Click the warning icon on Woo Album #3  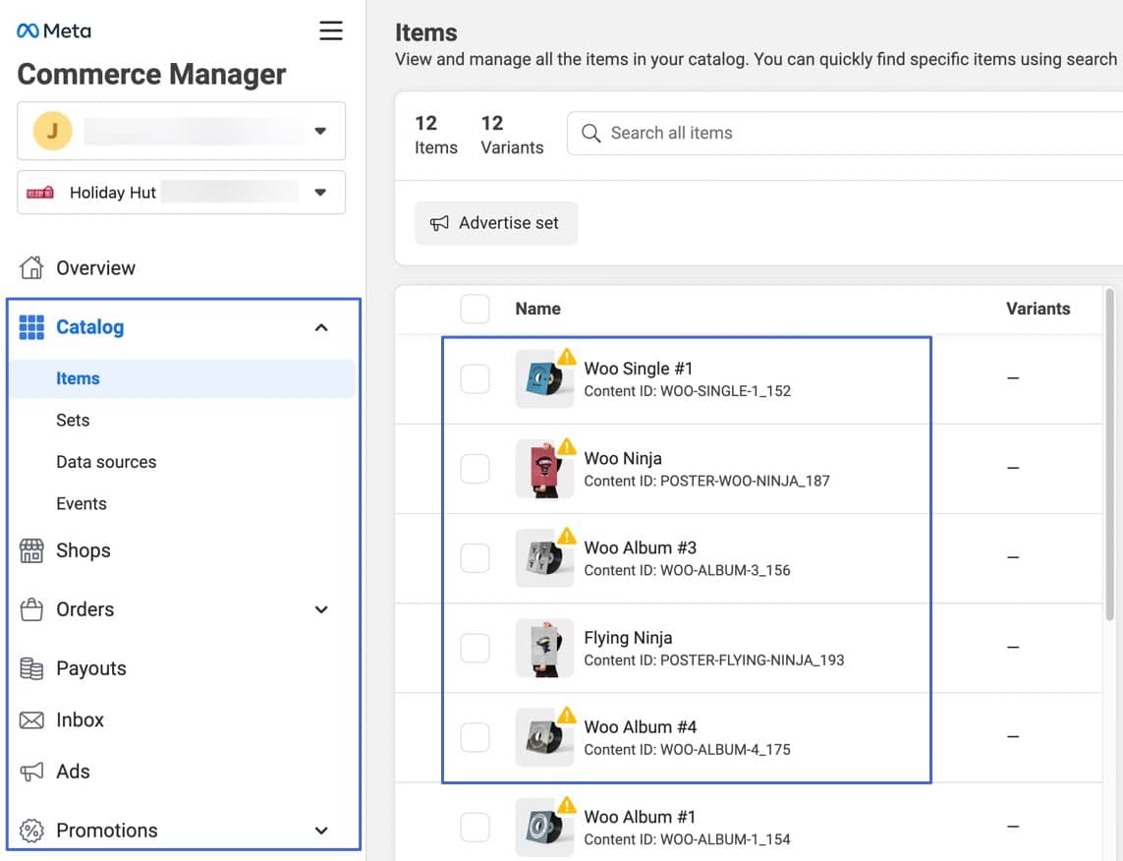pos(567,536)
